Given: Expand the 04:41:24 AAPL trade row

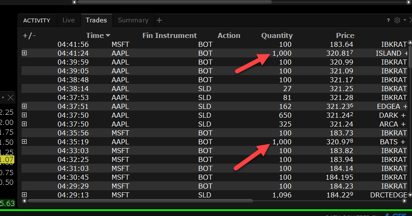Looking at the screenshot, I should click(x=24, y=53).
